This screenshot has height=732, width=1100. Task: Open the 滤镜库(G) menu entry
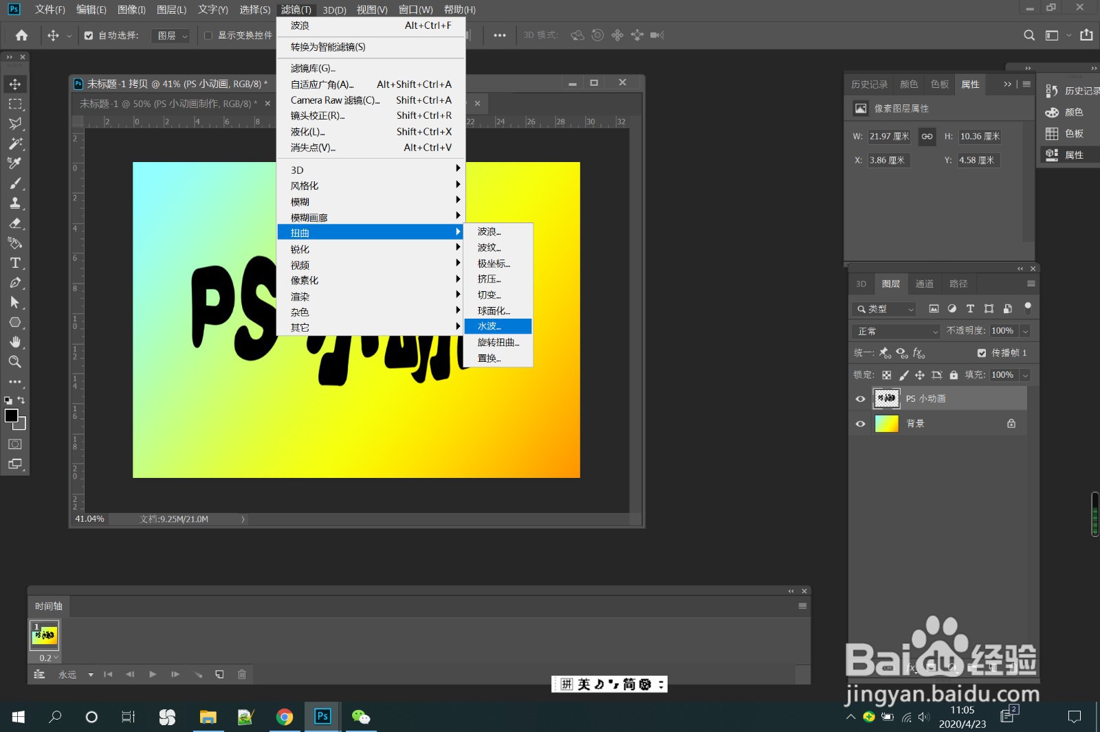370,68
